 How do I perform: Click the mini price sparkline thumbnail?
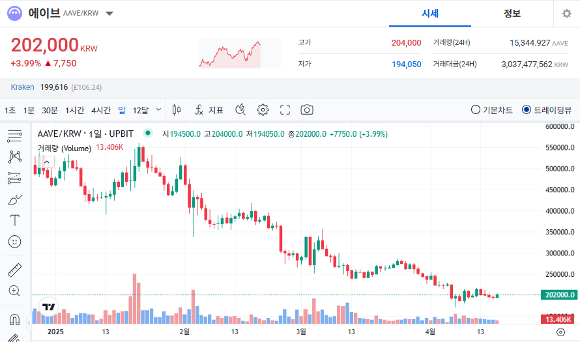(240, 54)
